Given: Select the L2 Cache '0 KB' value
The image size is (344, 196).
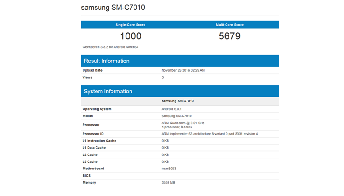Looking at the screenshot, I should tap(165, 155).
